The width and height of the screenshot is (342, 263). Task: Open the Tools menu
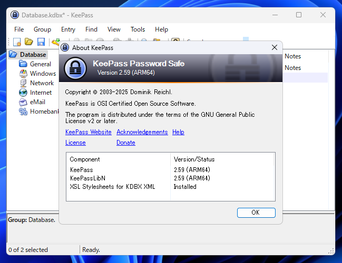pos(138,29)
